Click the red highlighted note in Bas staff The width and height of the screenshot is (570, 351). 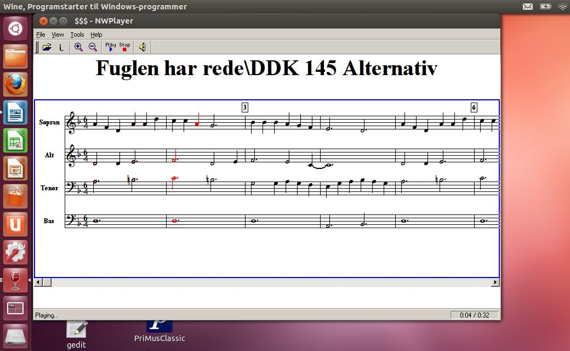[175, 221]
